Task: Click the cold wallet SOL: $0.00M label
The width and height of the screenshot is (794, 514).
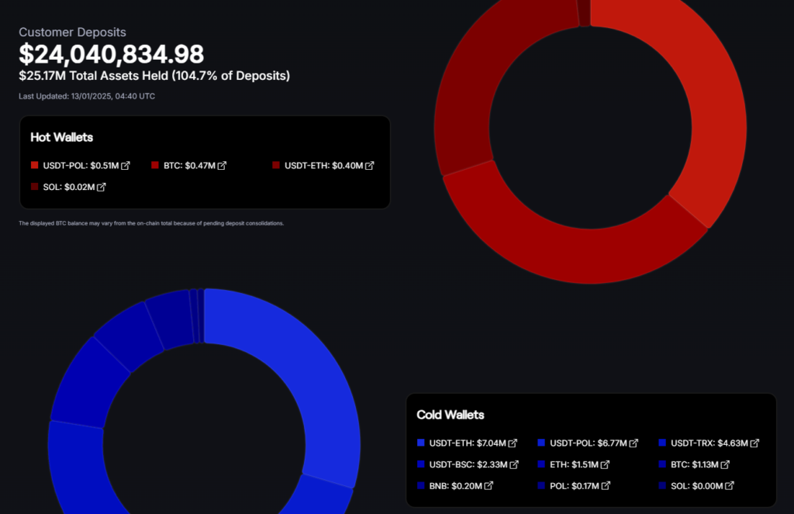Action: click(x=696, y=486)
